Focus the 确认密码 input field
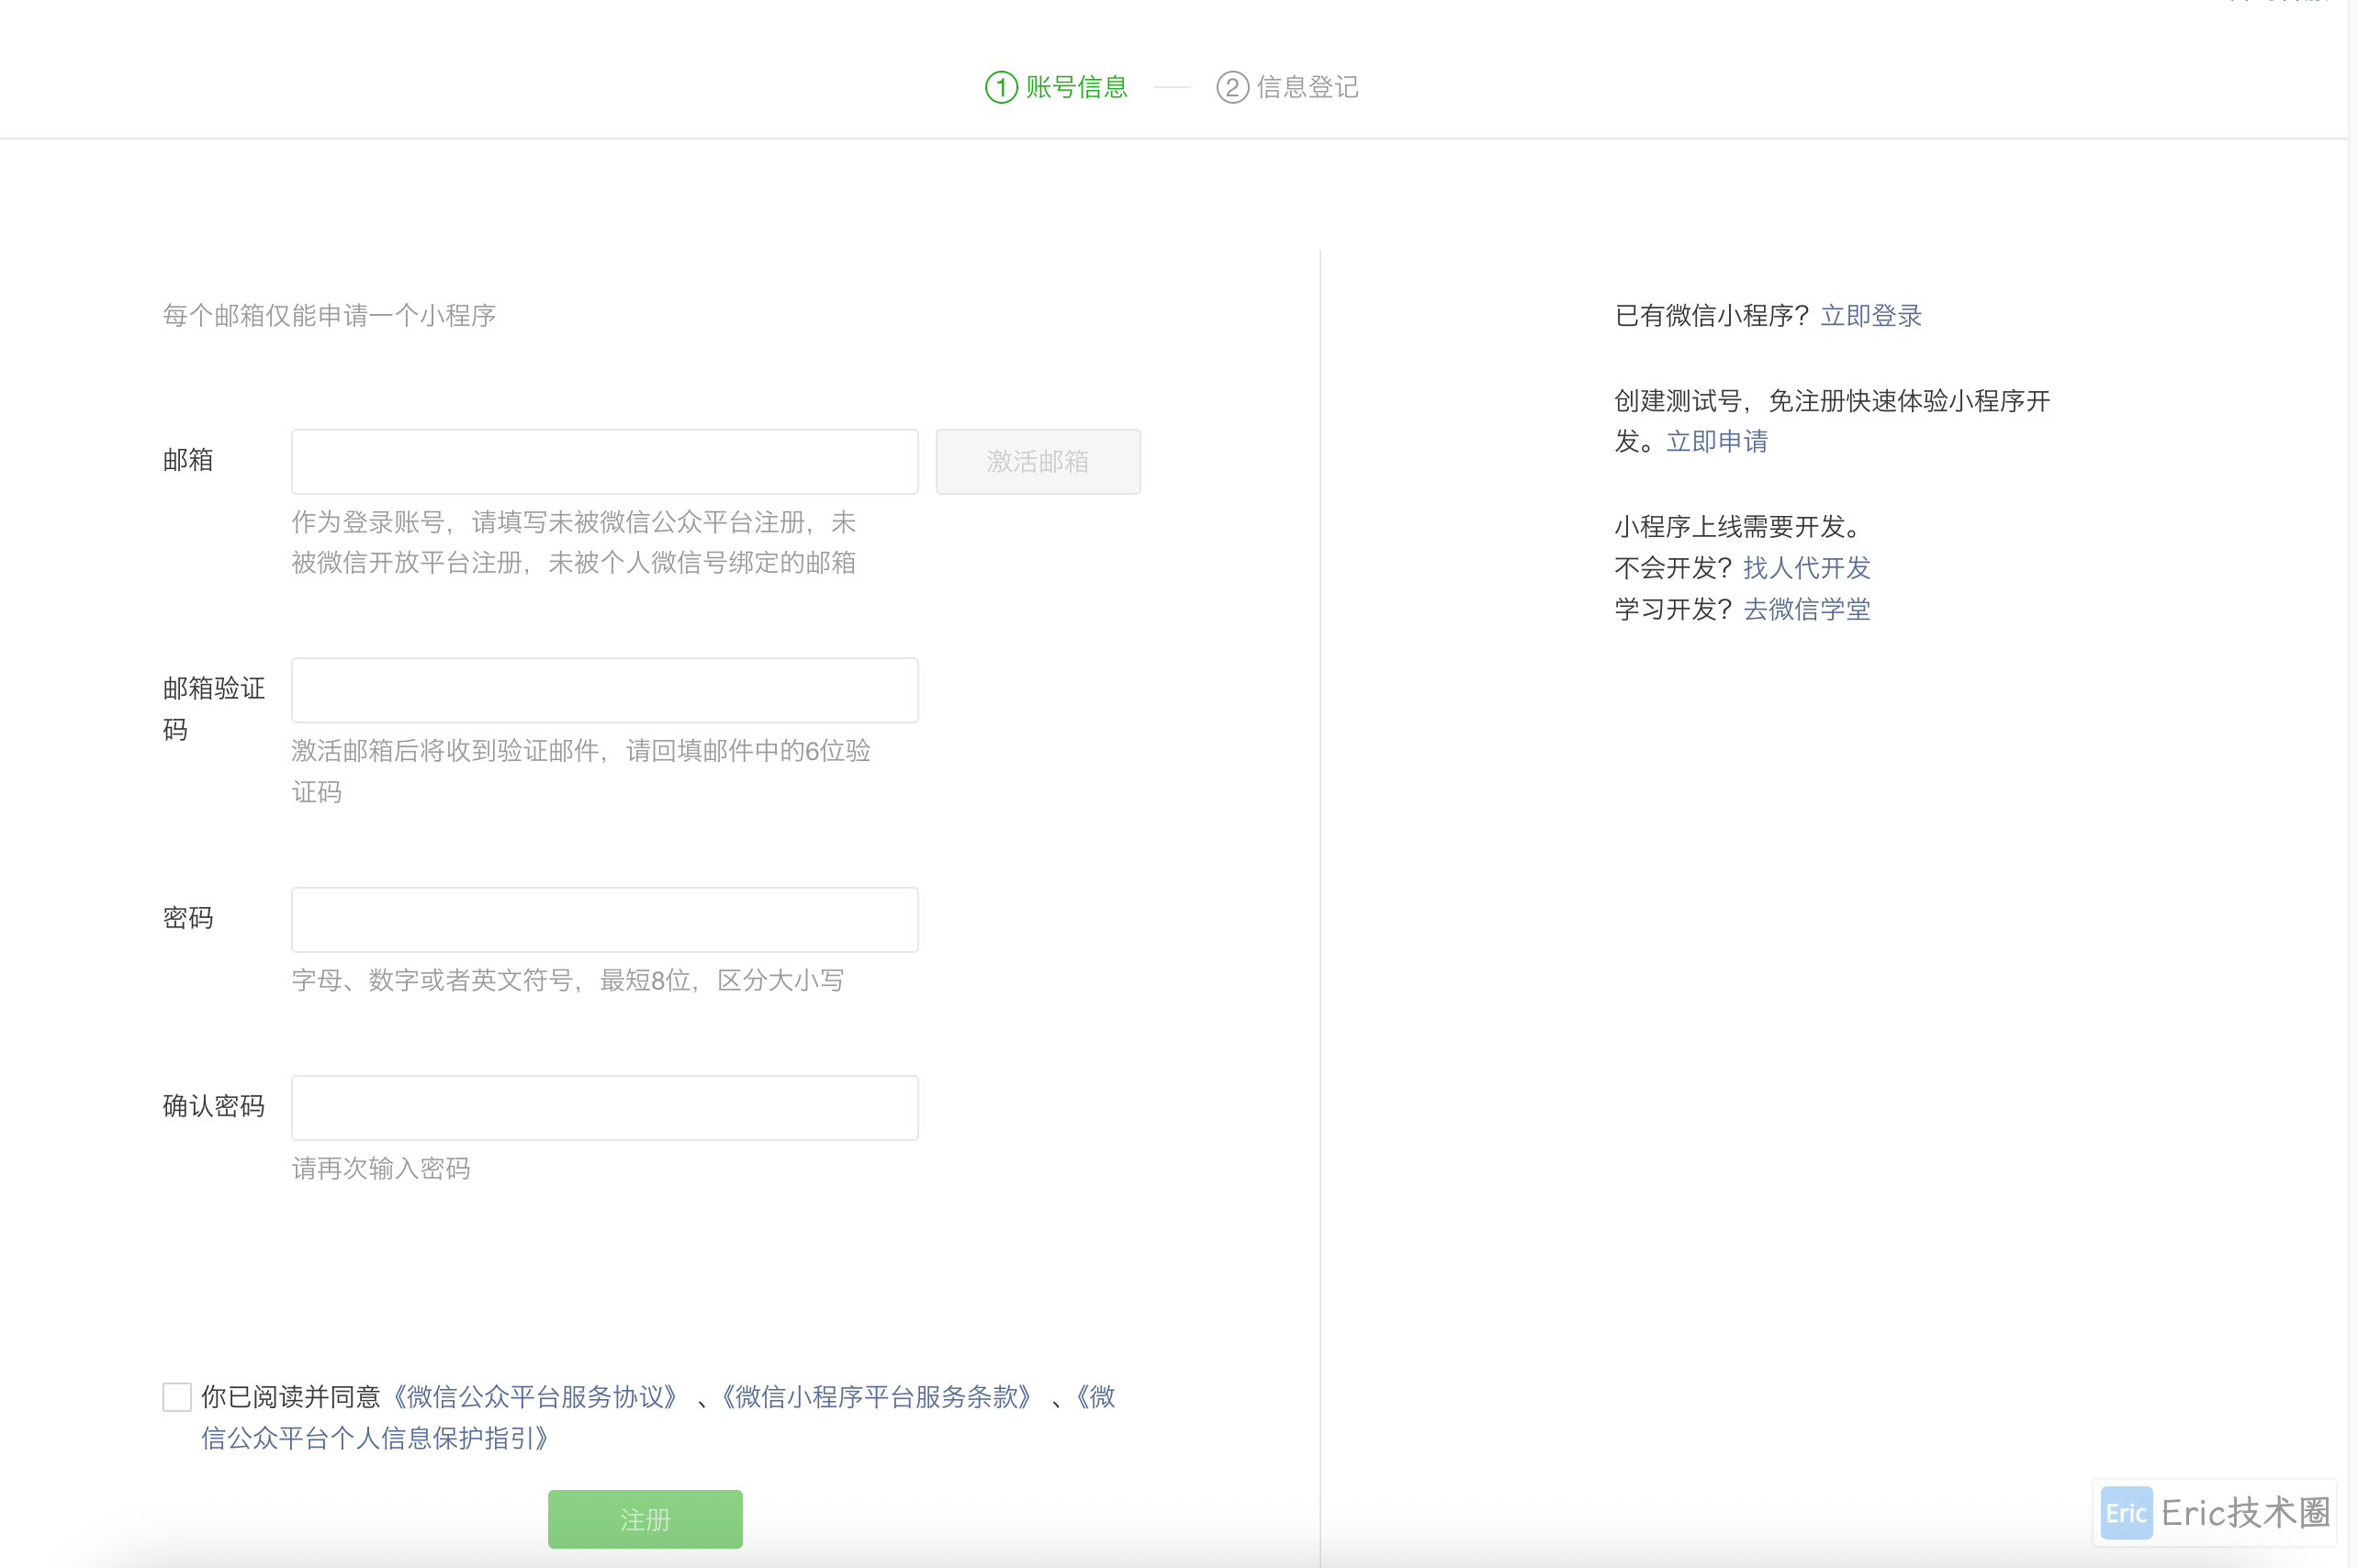This screenshot has width=2358, height=1568. [x=604, y=1107]
